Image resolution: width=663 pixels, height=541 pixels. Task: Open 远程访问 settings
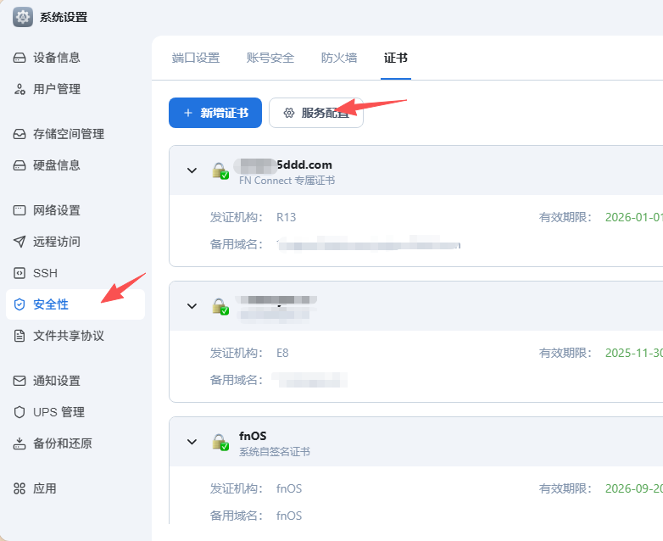(x=75, y=242)
